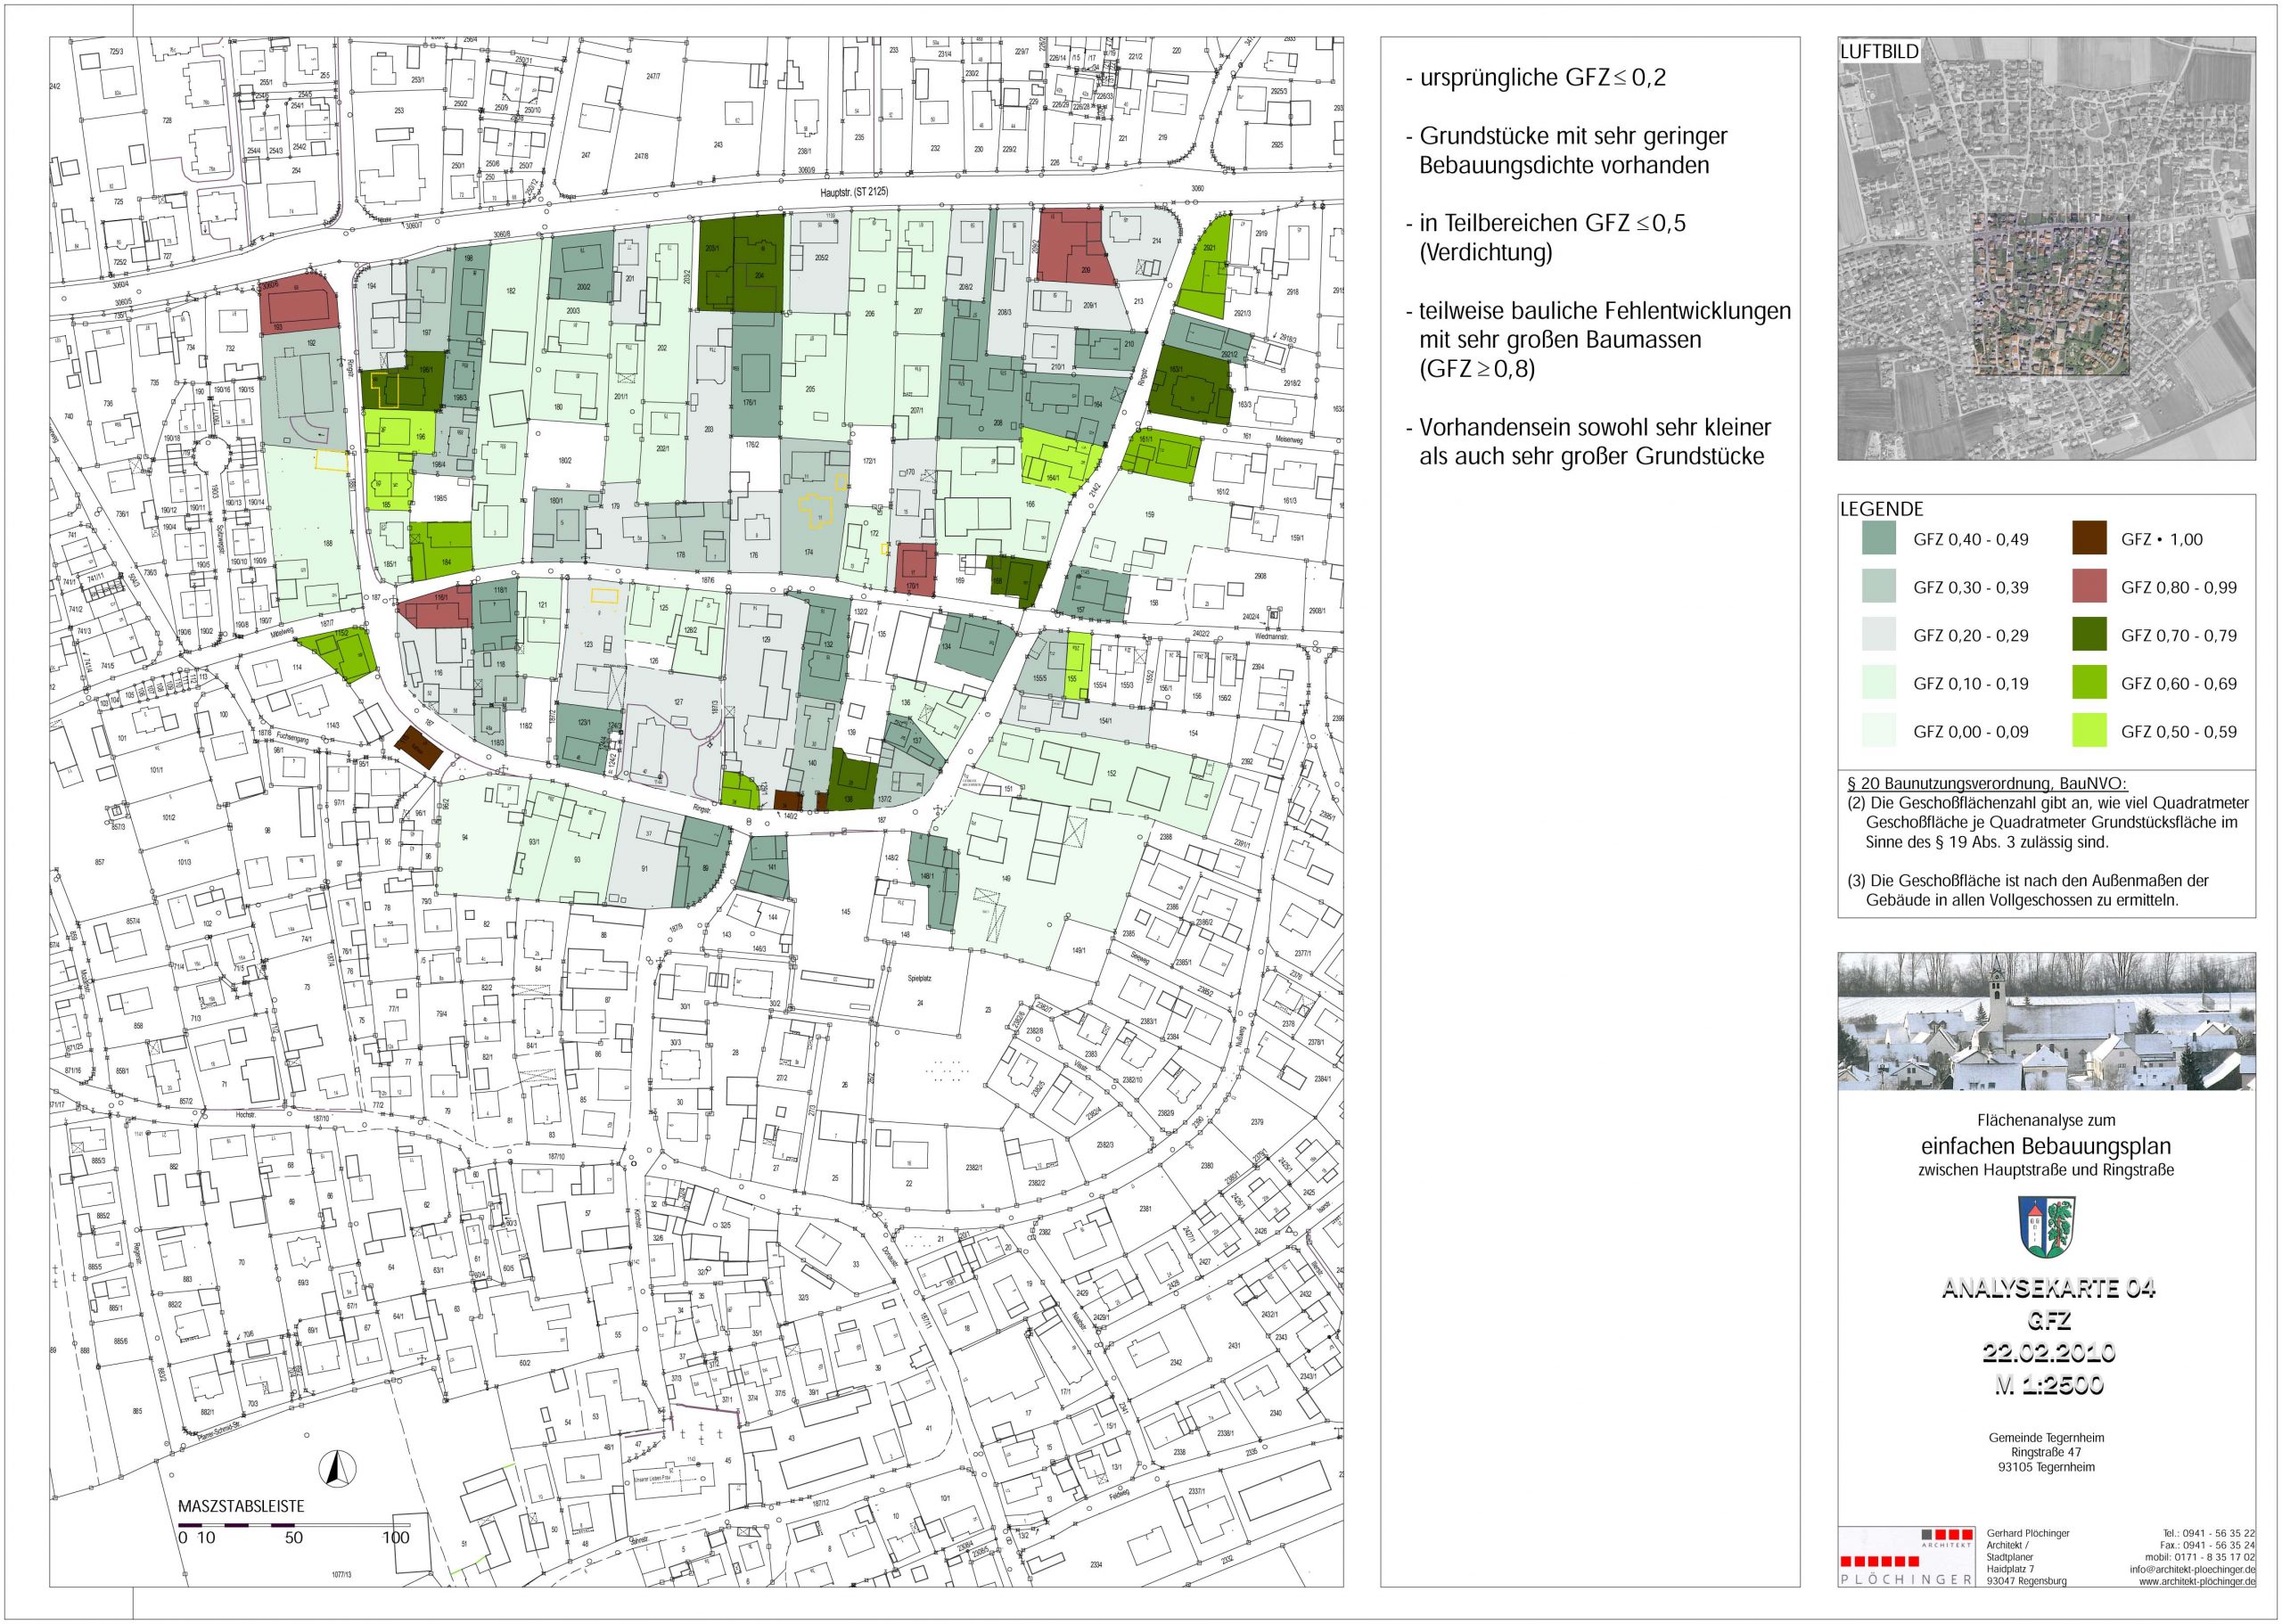Click the GFZ 0,40 - 0,49 legend swatch
This screenshot has height=1624, width=2282.
(1879, 539)
